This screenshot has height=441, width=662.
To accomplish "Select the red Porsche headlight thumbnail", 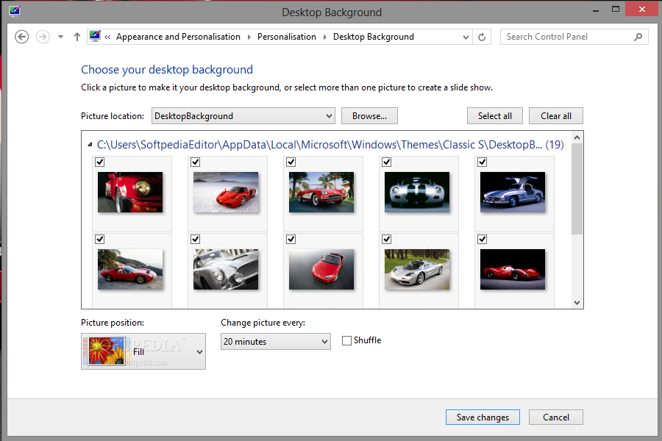I will click(130, 192).
